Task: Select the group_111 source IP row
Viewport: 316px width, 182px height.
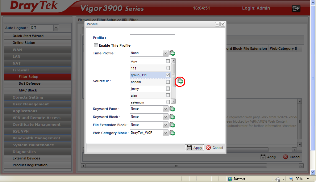Action: 150,75
